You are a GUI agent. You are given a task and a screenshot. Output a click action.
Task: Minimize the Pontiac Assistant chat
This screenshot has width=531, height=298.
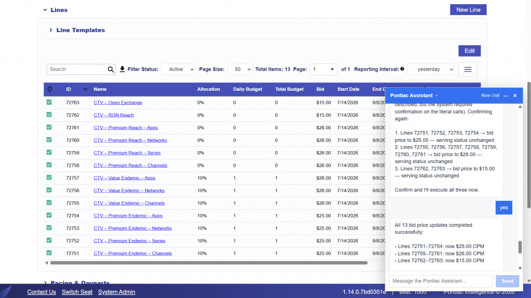(506, 96)
